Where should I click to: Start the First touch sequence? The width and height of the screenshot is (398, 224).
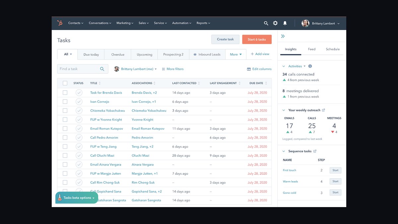(335, 170)
